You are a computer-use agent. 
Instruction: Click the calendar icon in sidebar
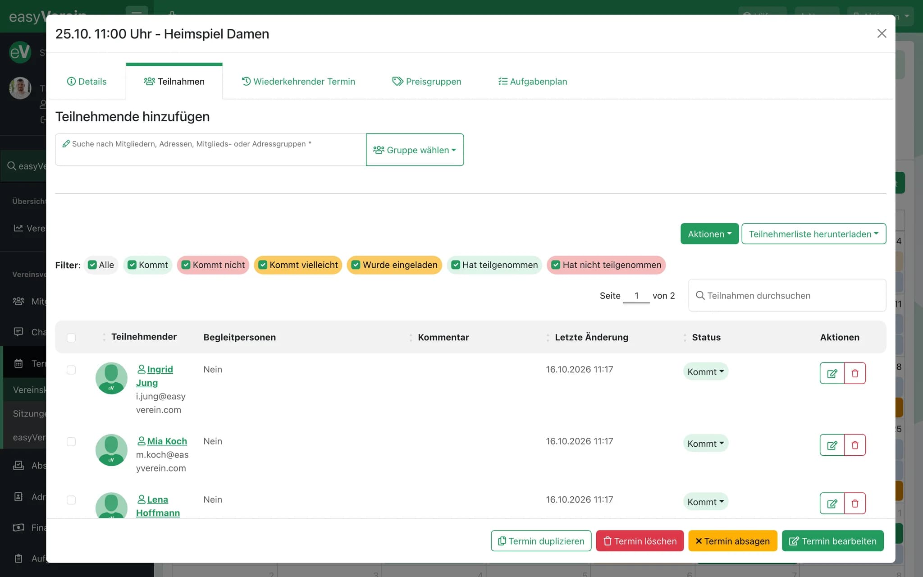click(18, 363)
